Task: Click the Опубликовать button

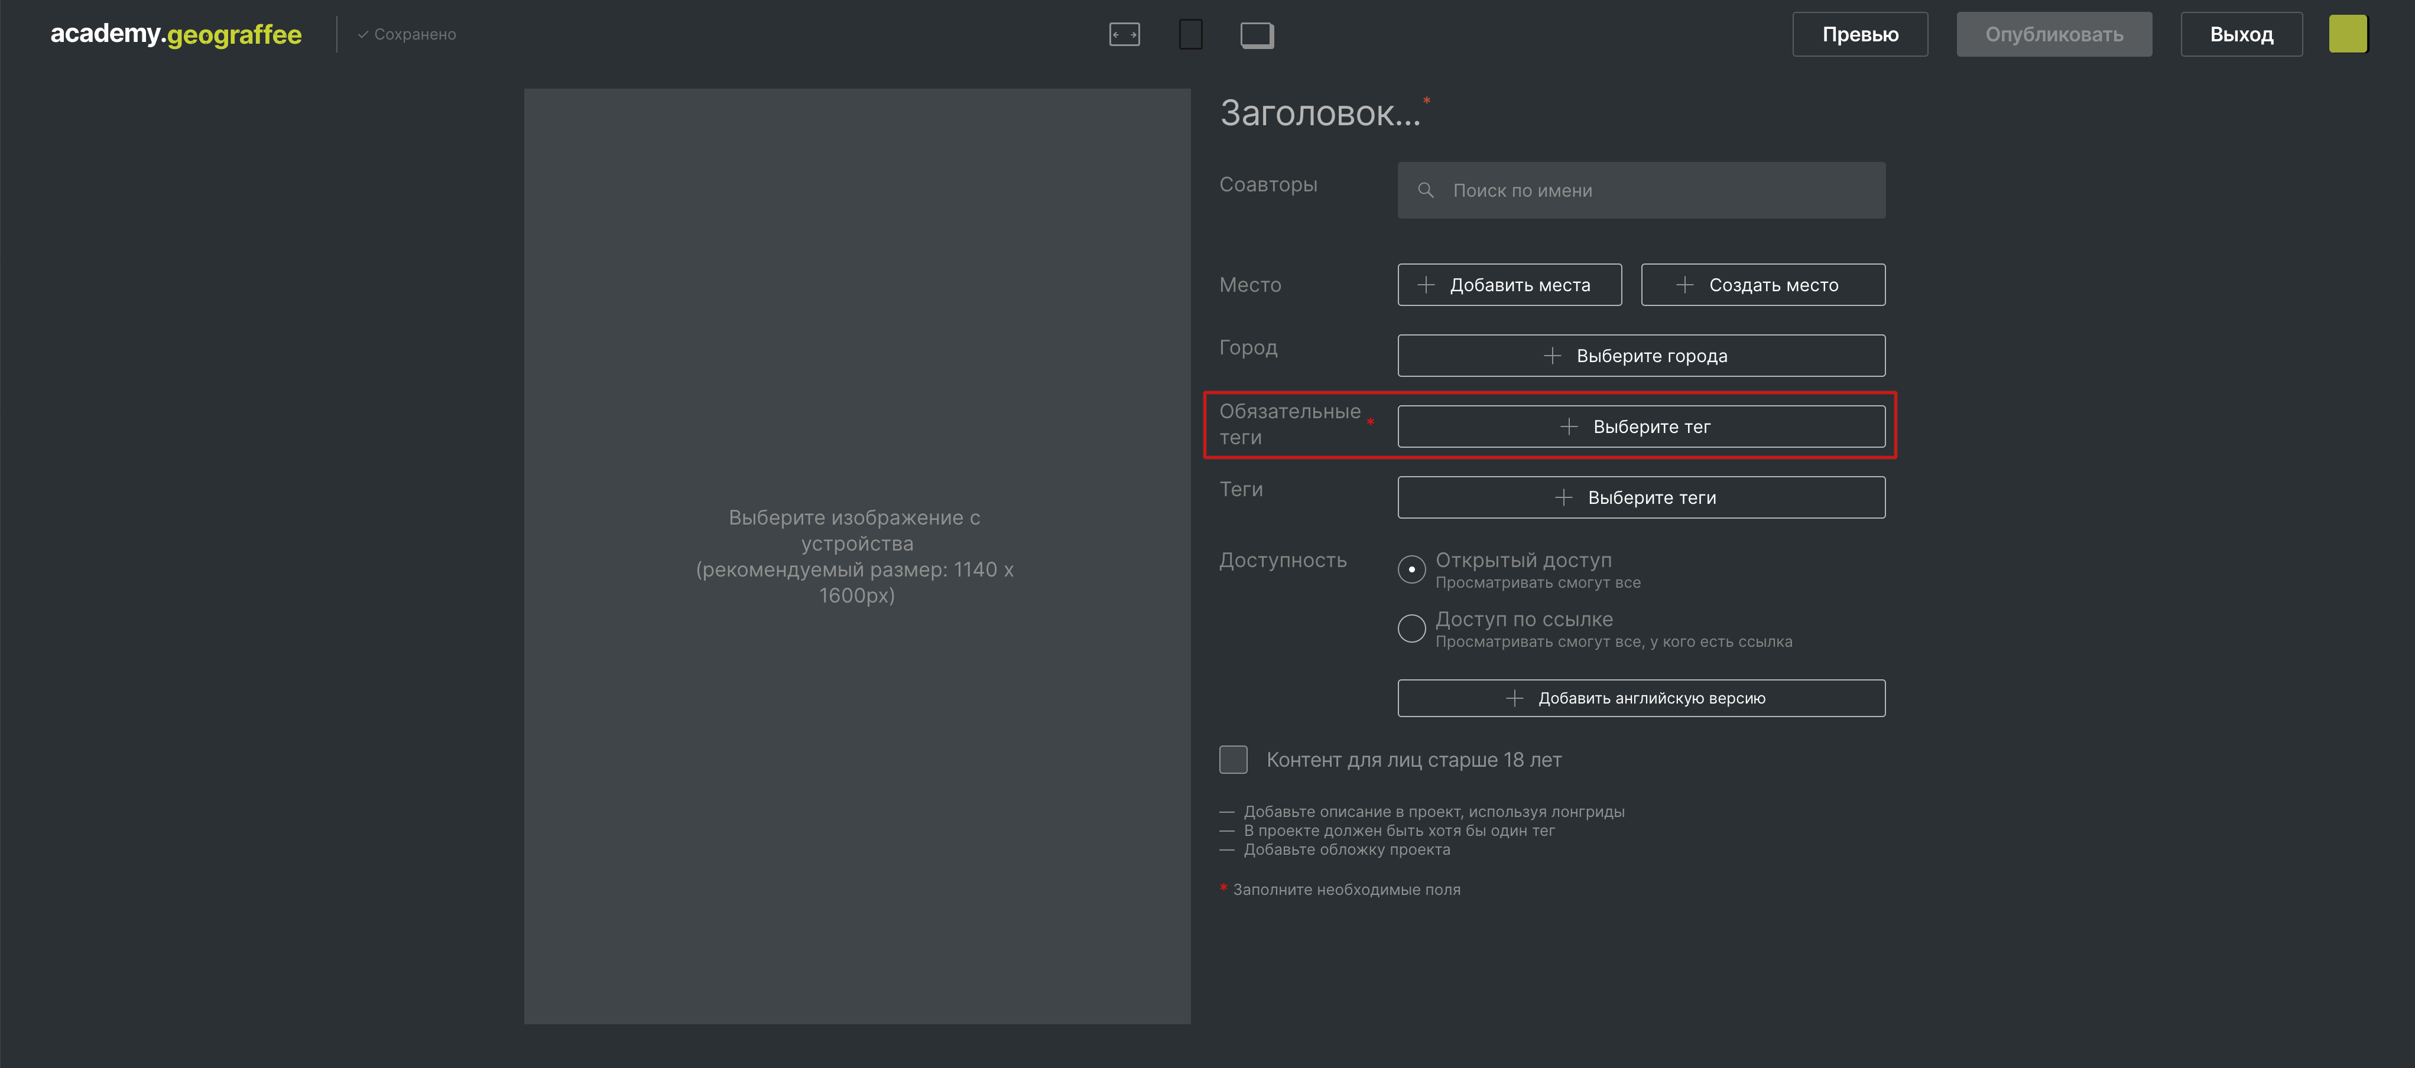Action: tap(2054, 35)
